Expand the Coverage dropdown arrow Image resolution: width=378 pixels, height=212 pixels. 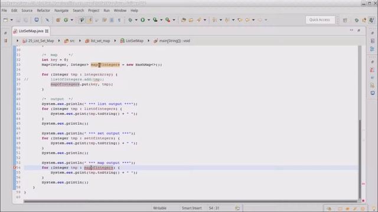161,20
